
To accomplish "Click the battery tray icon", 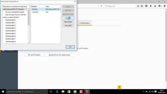I will (x=147, y=92).
